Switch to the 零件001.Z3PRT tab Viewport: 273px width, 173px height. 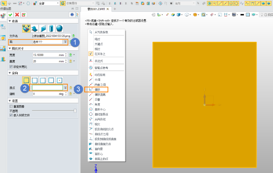pyautogui.click(x=96, y=9)
